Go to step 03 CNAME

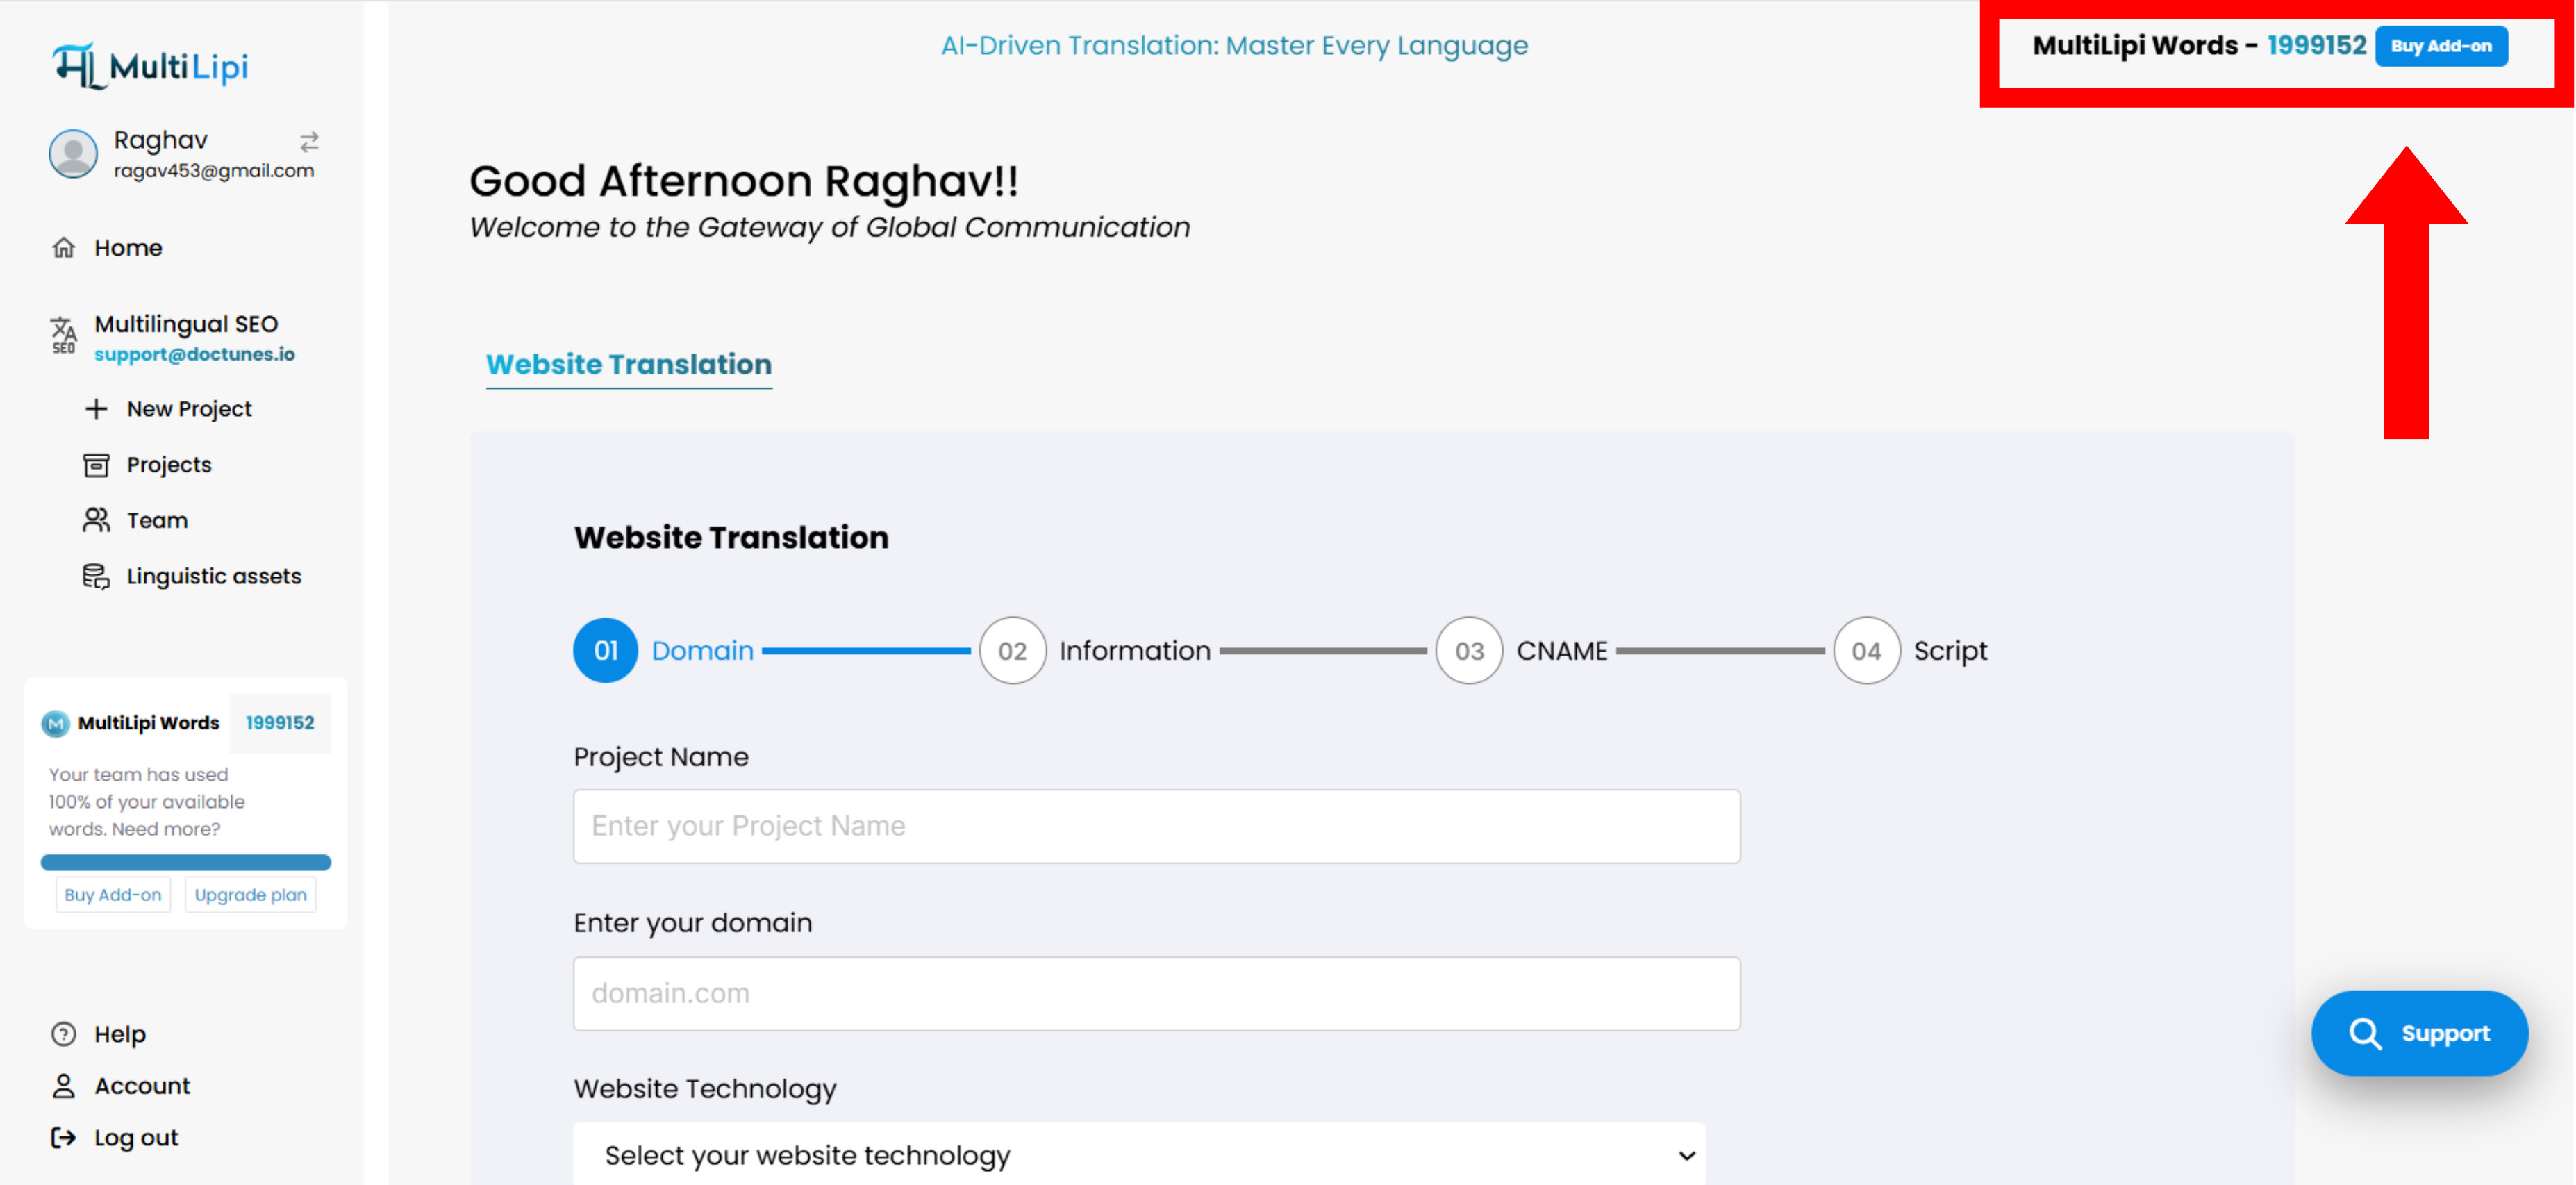1521,650
